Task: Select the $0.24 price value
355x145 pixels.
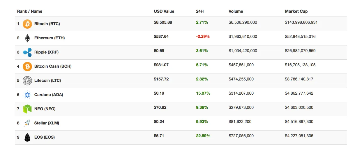Action: 159,122
